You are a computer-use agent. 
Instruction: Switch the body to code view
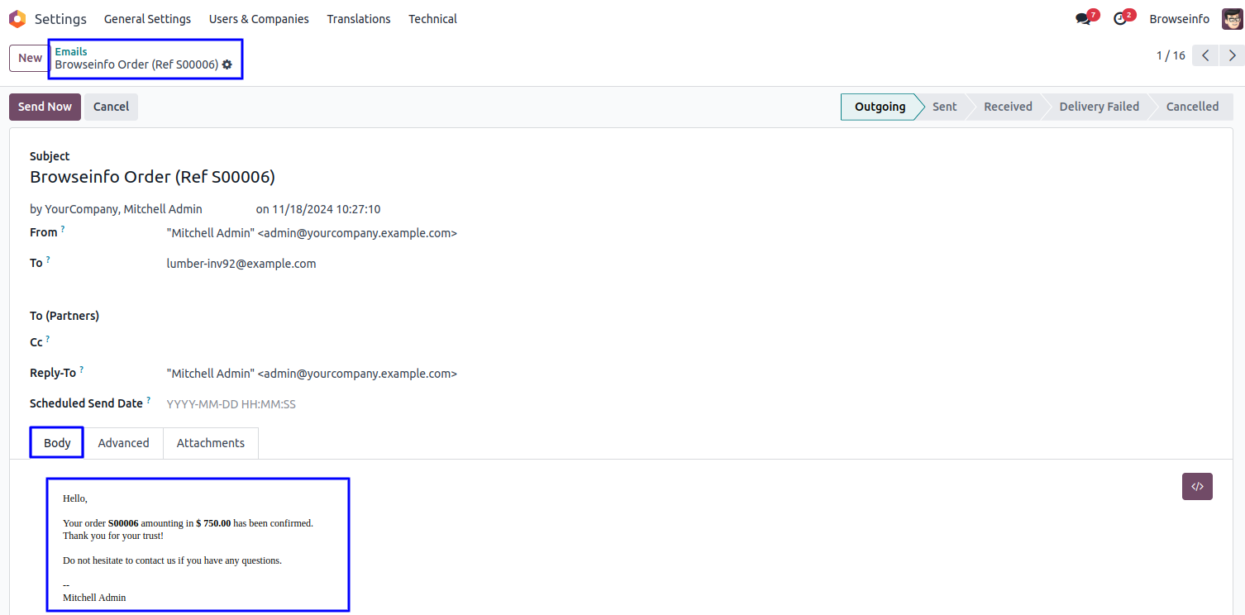pos(1197,487)
